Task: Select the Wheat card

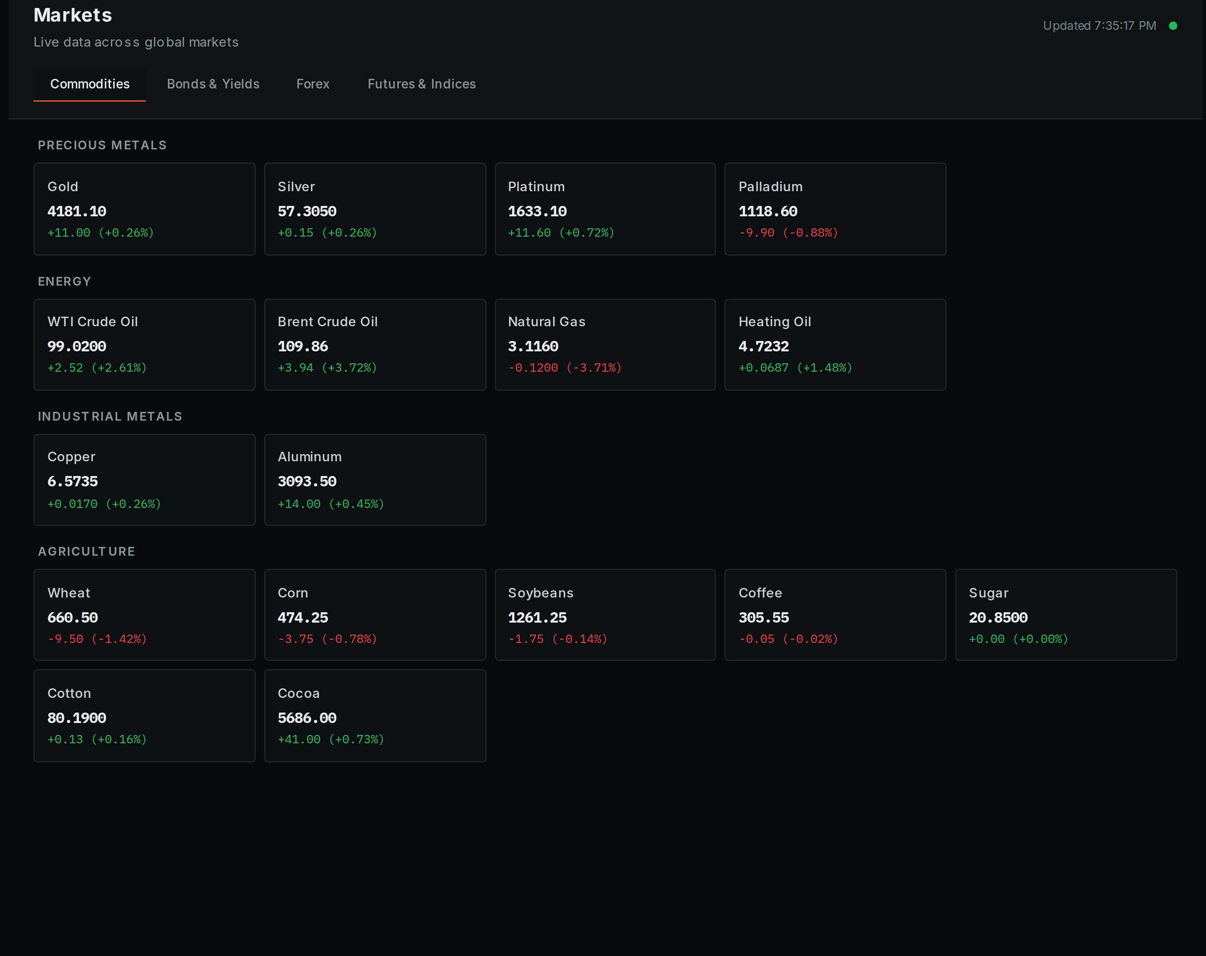Action: click(x=144, y=615)
